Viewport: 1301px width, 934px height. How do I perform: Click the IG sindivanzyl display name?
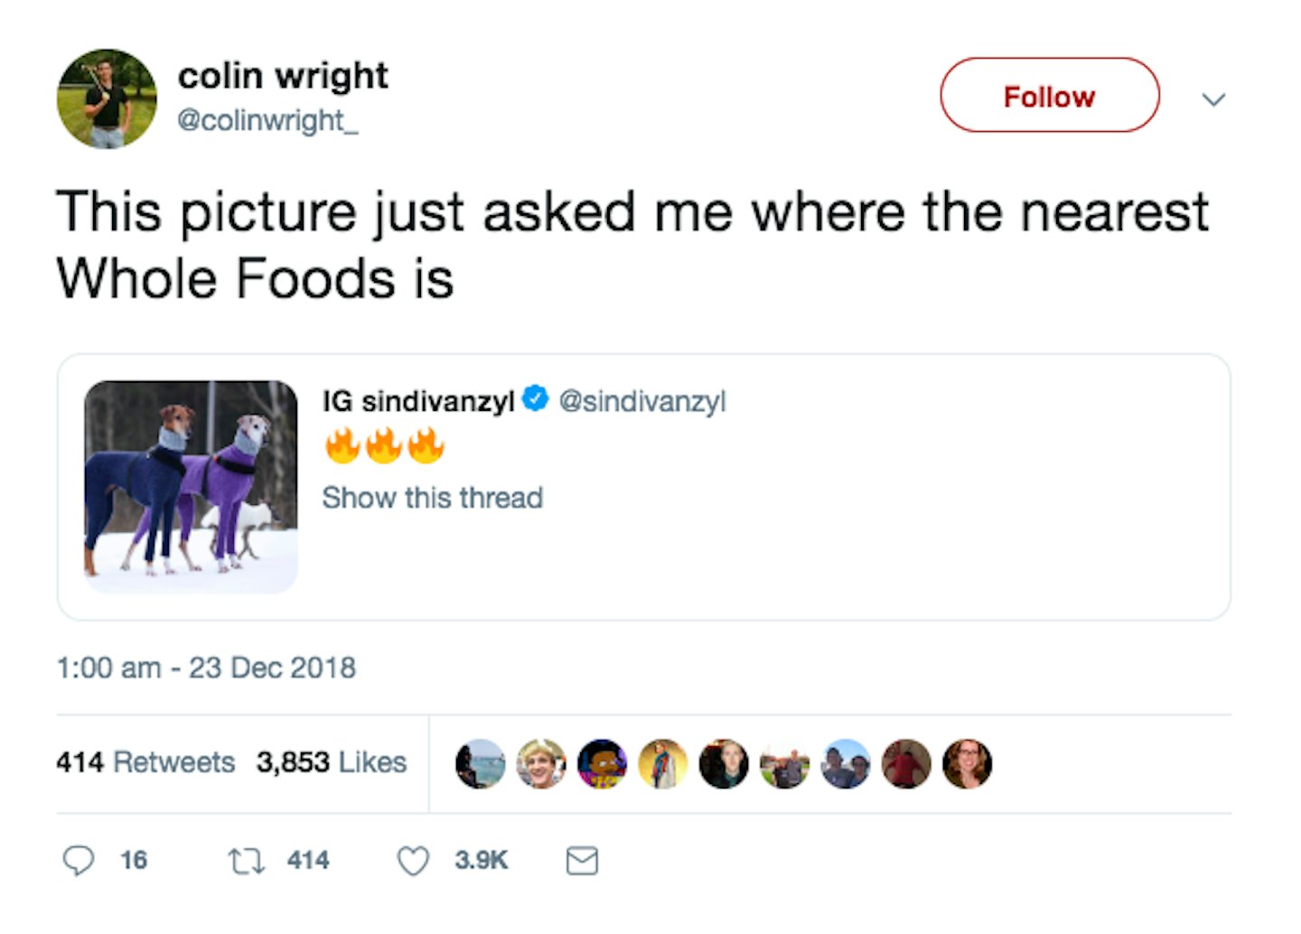[x=418, y=401]
